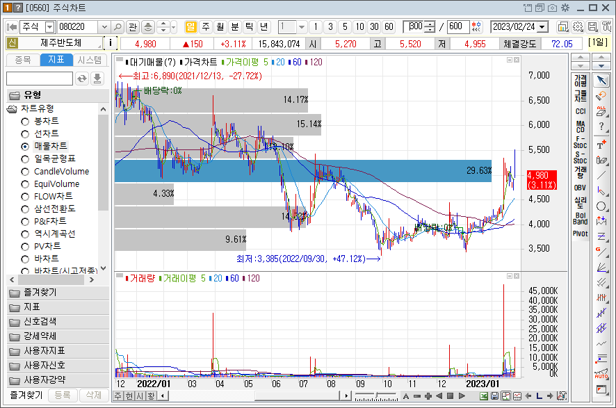Select CandleVolume chart type radio
The width and height of the screenshot is (616, 408).
coord(25,172)
